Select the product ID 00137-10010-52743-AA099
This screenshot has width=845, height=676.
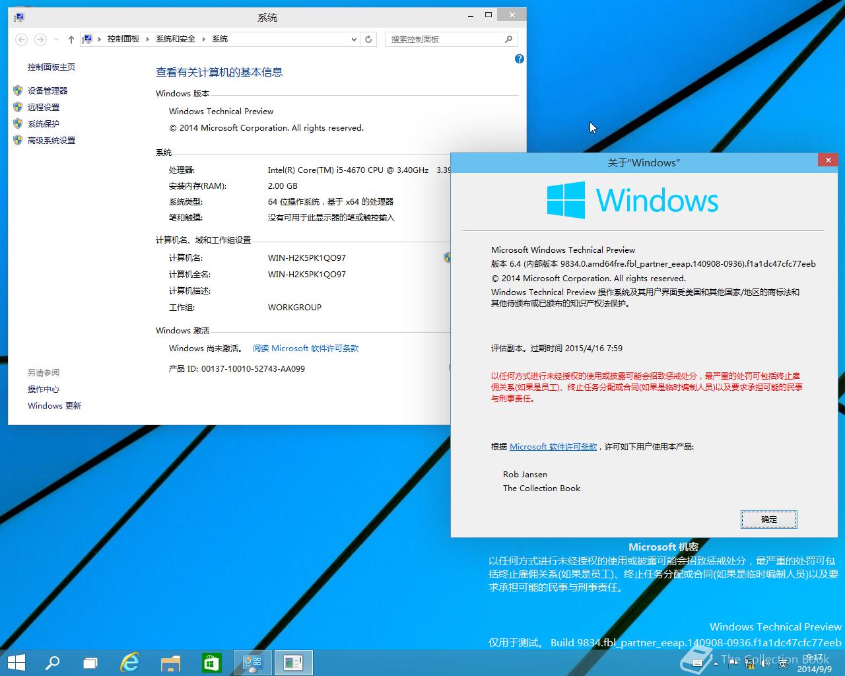(253, 369)
